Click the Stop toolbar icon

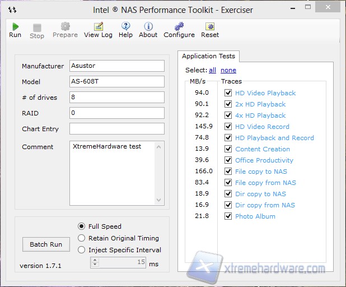[x=37, y=27]
